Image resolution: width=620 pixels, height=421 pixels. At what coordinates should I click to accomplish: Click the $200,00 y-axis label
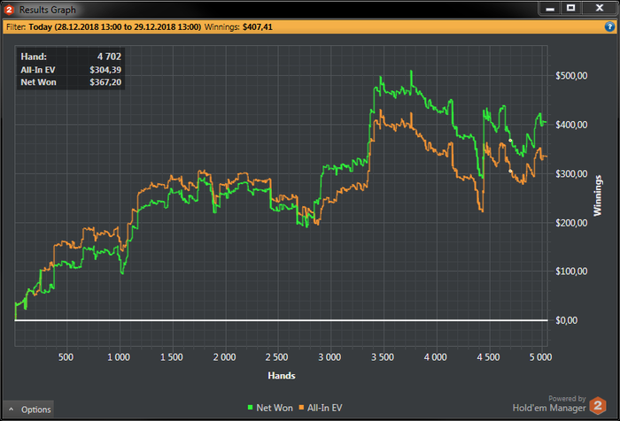[571, 223]
